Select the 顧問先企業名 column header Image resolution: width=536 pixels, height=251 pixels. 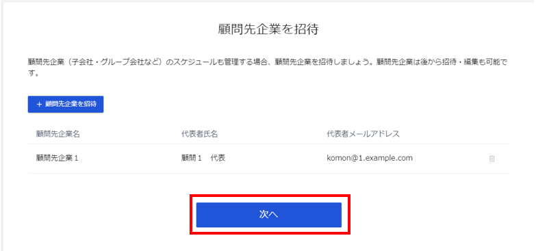tap(58, 134)
